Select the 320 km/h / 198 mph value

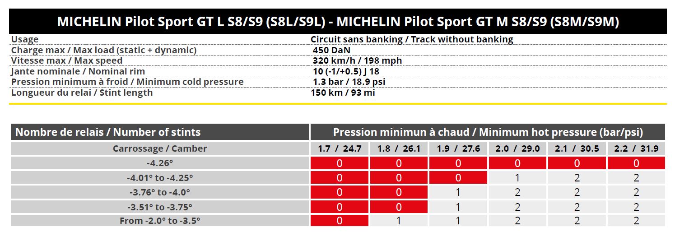(357, 60)
